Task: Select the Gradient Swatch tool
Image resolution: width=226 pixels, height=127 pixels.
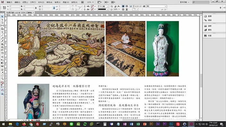Action: point(2,63)
